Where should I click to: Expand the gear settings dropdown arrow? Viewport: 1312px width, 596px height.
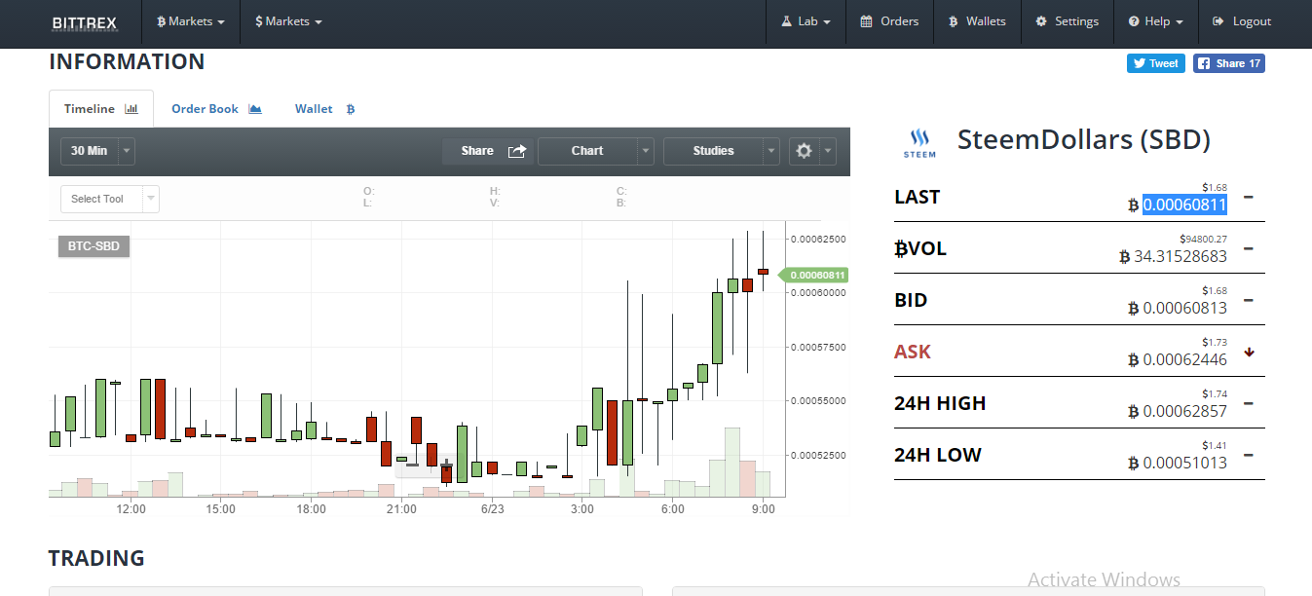click(x=828, y=151)
